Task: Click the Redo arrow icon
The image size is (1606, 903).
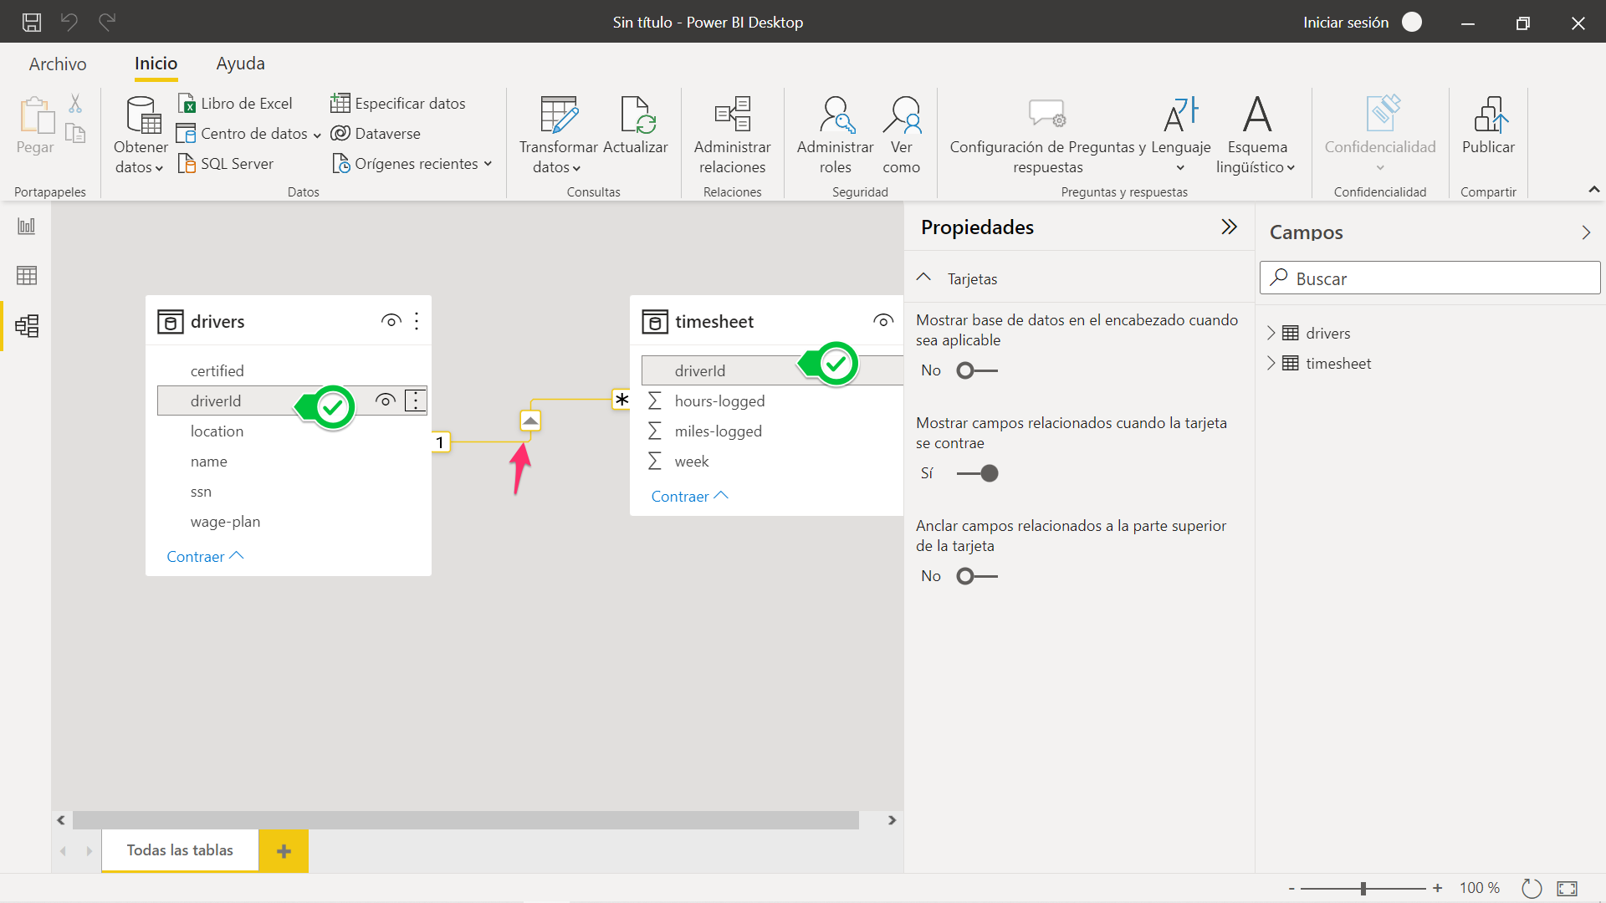Action: point(107,22)
